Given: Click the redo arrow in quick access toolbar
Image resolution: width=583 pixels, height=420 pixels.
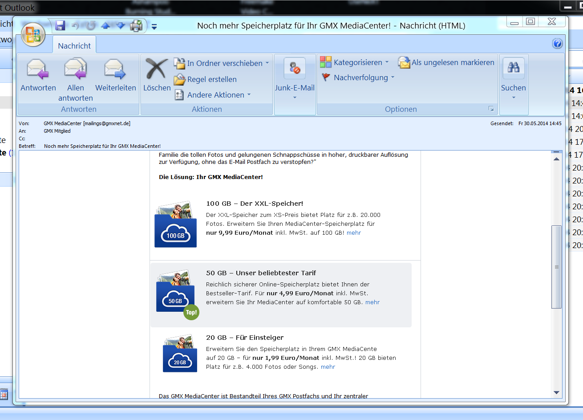Looking at the screenshot, I should coord(91,26).
